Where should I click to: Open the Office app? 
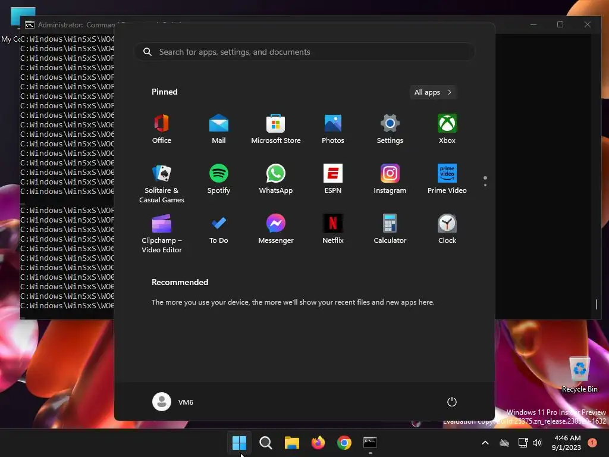click(162, 129)
